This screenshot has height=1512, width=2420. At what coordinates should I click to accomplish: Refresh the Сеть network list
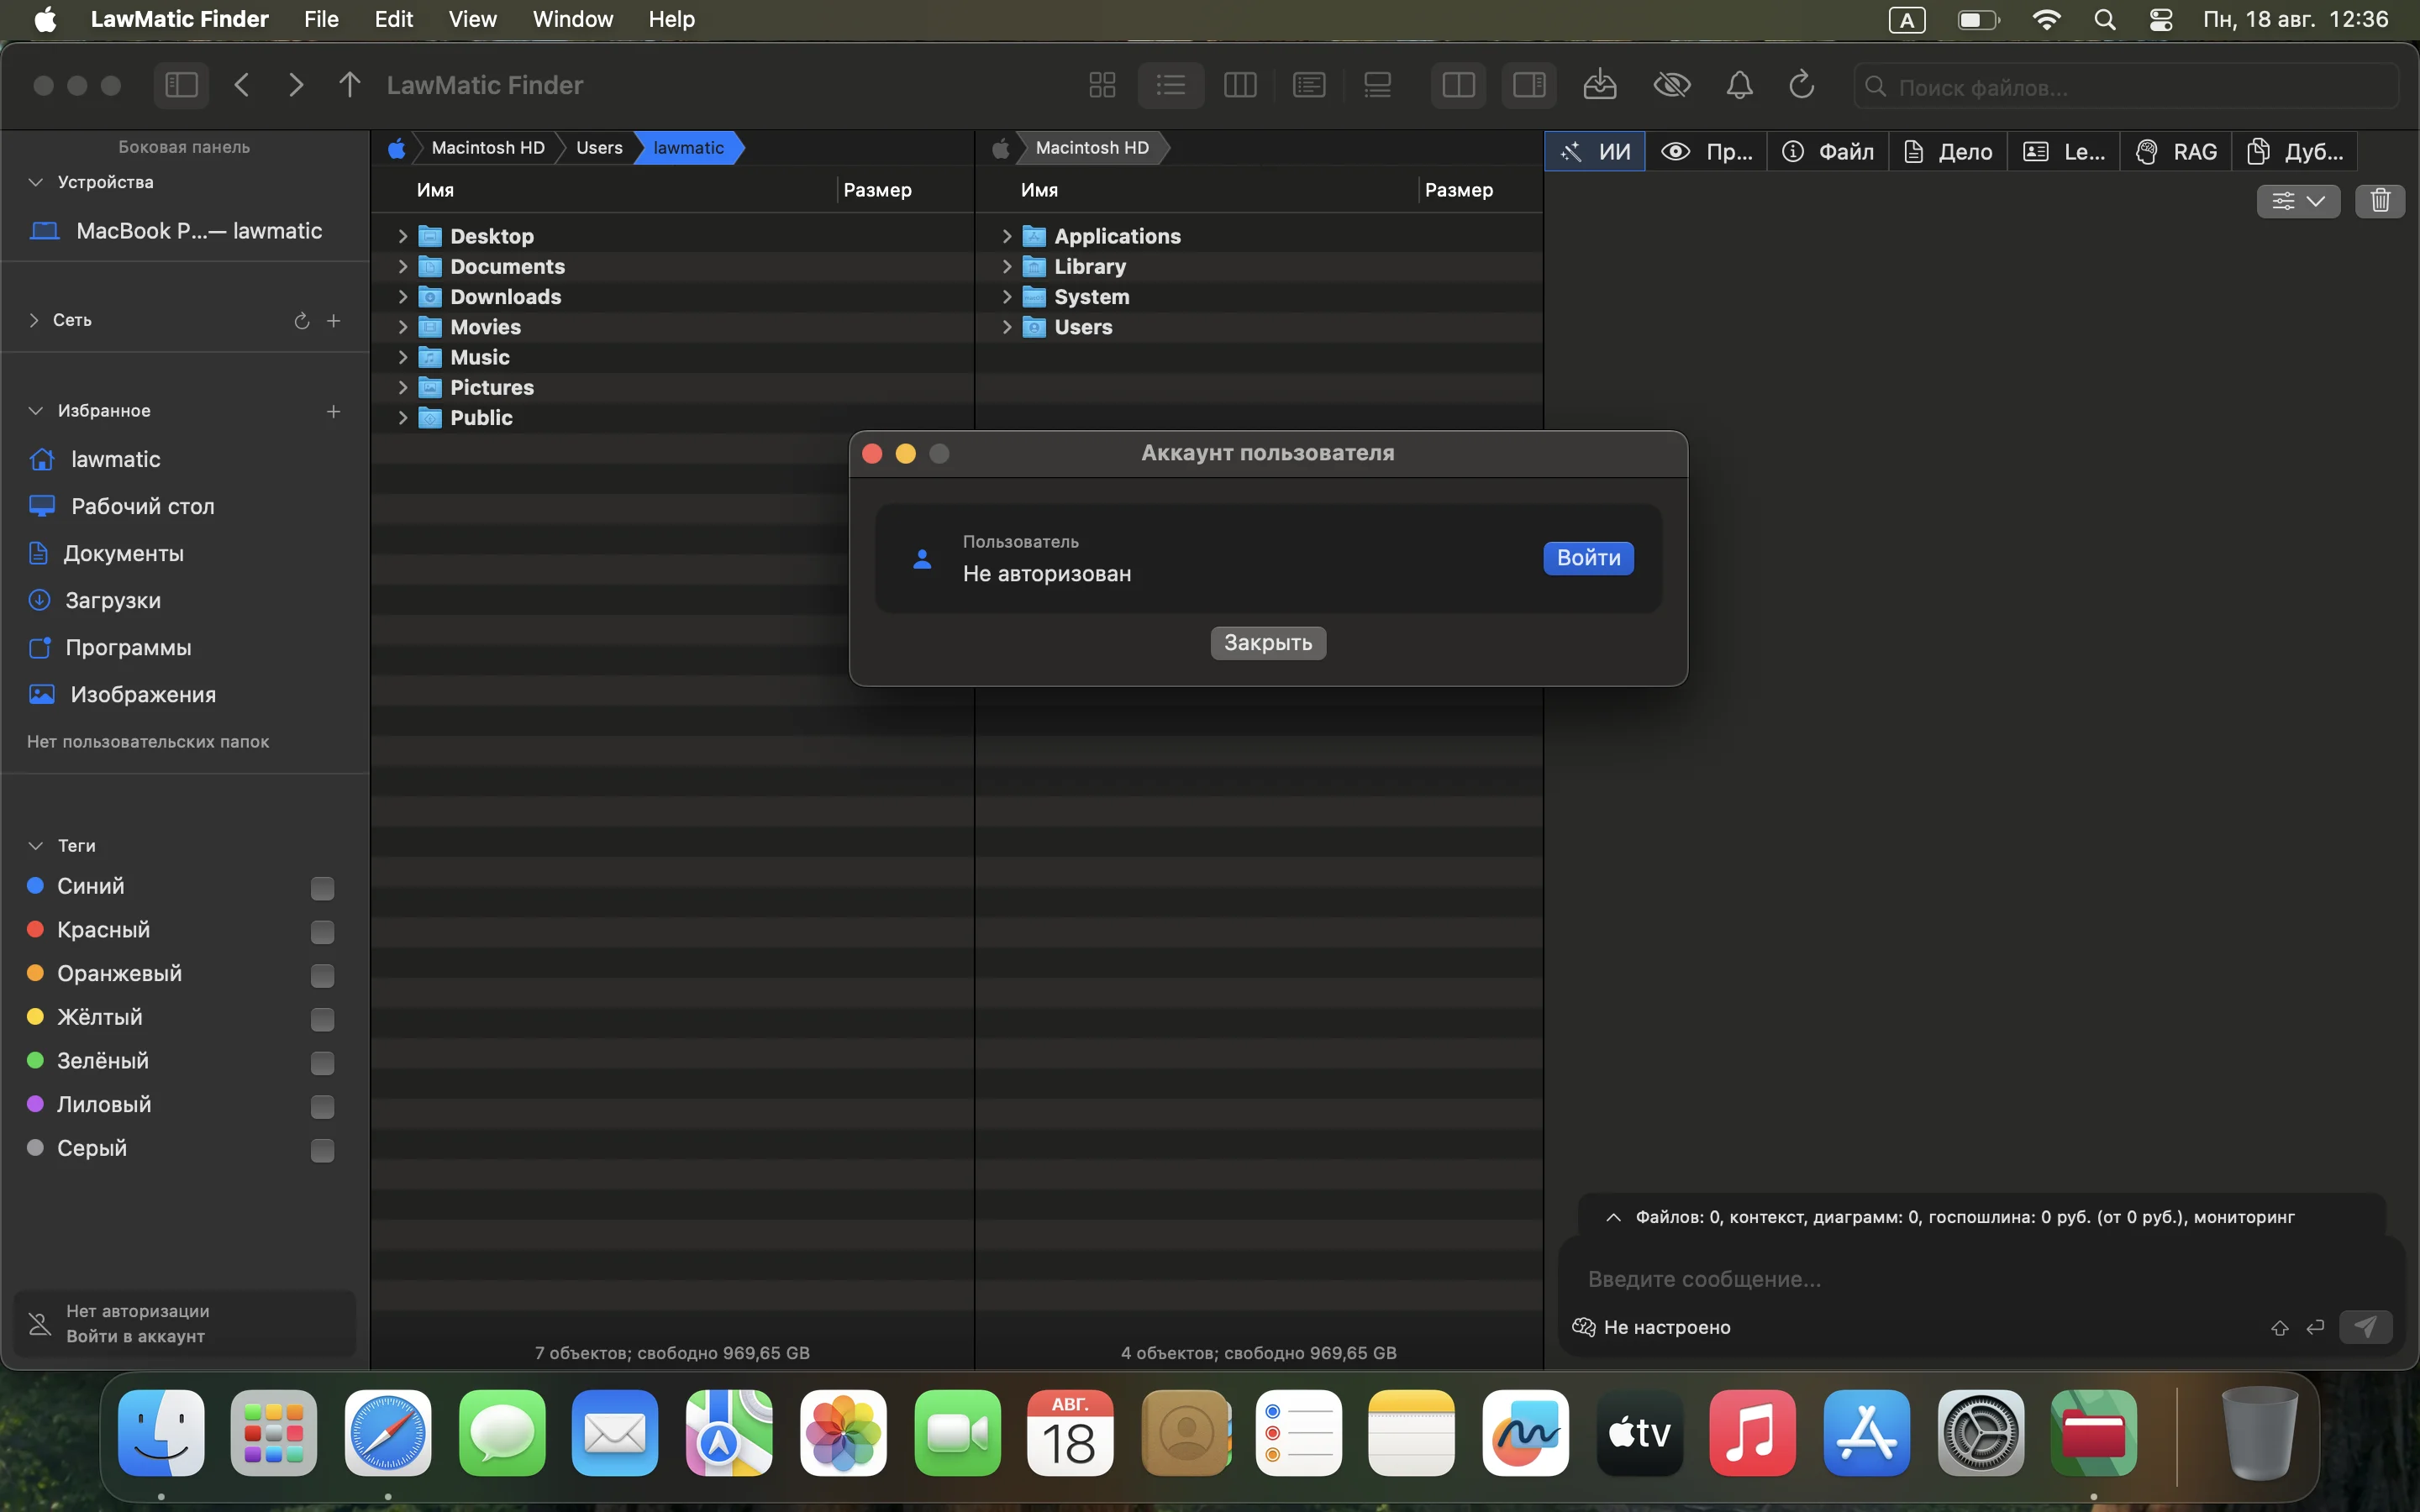point(301,321)
